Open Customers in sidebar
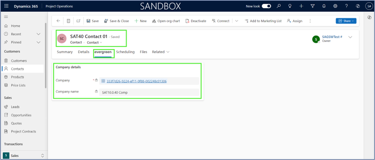Screen dimensions: 375x160 pos(19,61)
